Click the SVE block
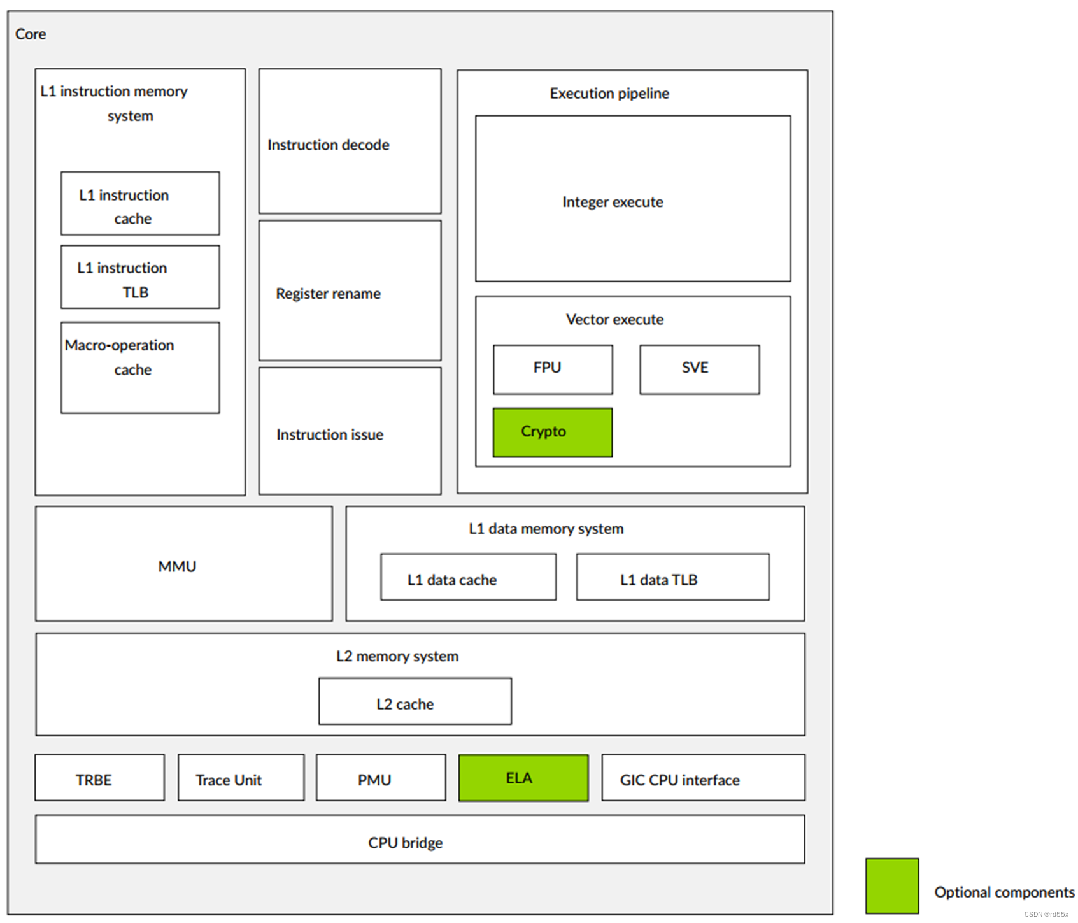Viewport: 1078px width, 923px height. coord(699,368)
